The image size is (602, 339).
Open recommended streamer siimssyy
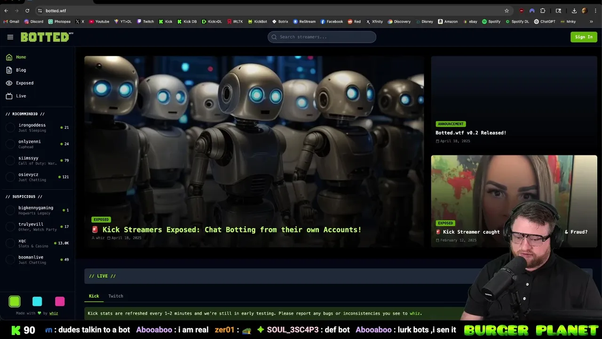point(37,161)
